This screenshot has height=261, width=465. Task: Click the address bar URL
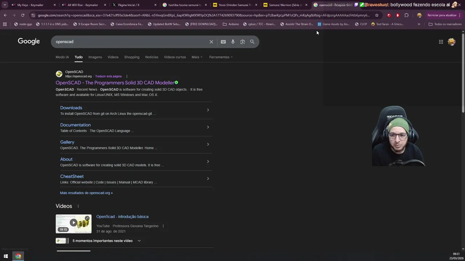click(x=203, y=15)
